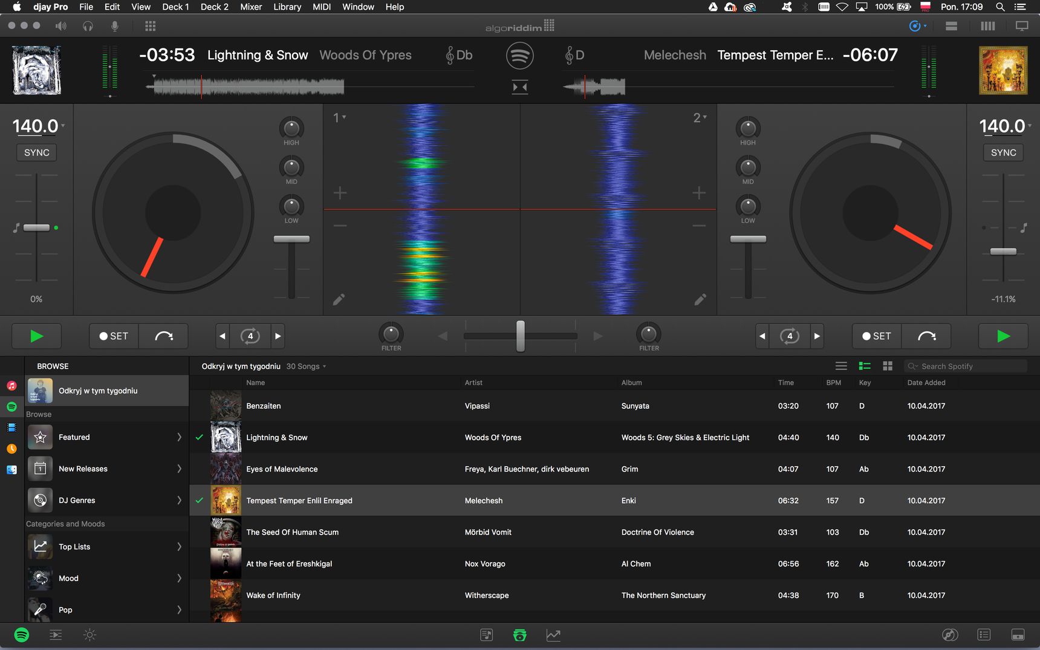Select the Benzaiten track row
The image size is (1040, 650).
(614, 406)
